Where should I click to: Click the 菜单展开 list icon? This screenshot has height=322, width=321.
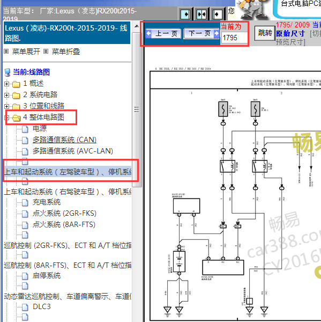tap(6, 52)
